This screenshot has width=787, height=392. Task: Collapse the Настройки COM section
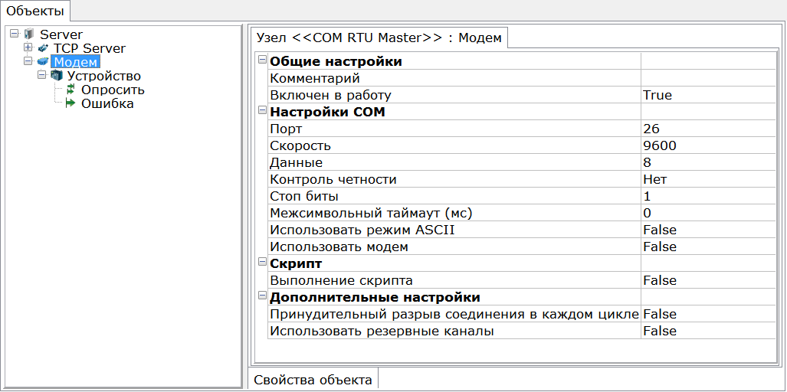[x=262, y=111]
